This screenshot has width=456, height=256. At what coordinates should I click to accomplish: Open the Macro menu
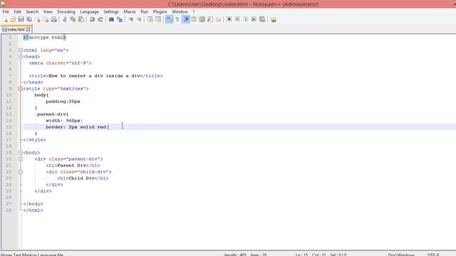[130, 11]
